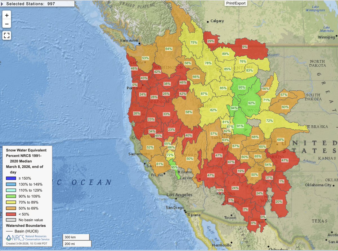Select the basin labeled 53%
The width and height of the screenshot is (338, 251).
click(145, 58)
